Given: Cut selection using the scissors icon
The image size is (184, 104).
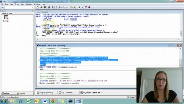Looking at the screenshot, I should (57, 7).
